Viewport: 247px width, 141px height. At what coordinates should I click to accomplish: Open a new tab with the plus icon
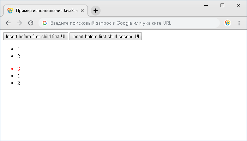click(x=96, y=11)
